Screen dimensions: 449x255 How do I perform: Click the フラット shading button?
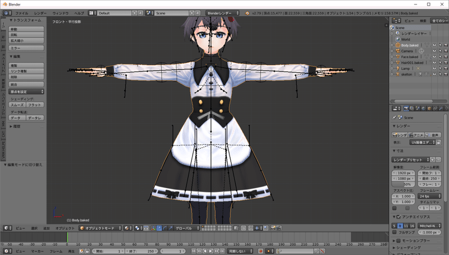pos(35,105)
